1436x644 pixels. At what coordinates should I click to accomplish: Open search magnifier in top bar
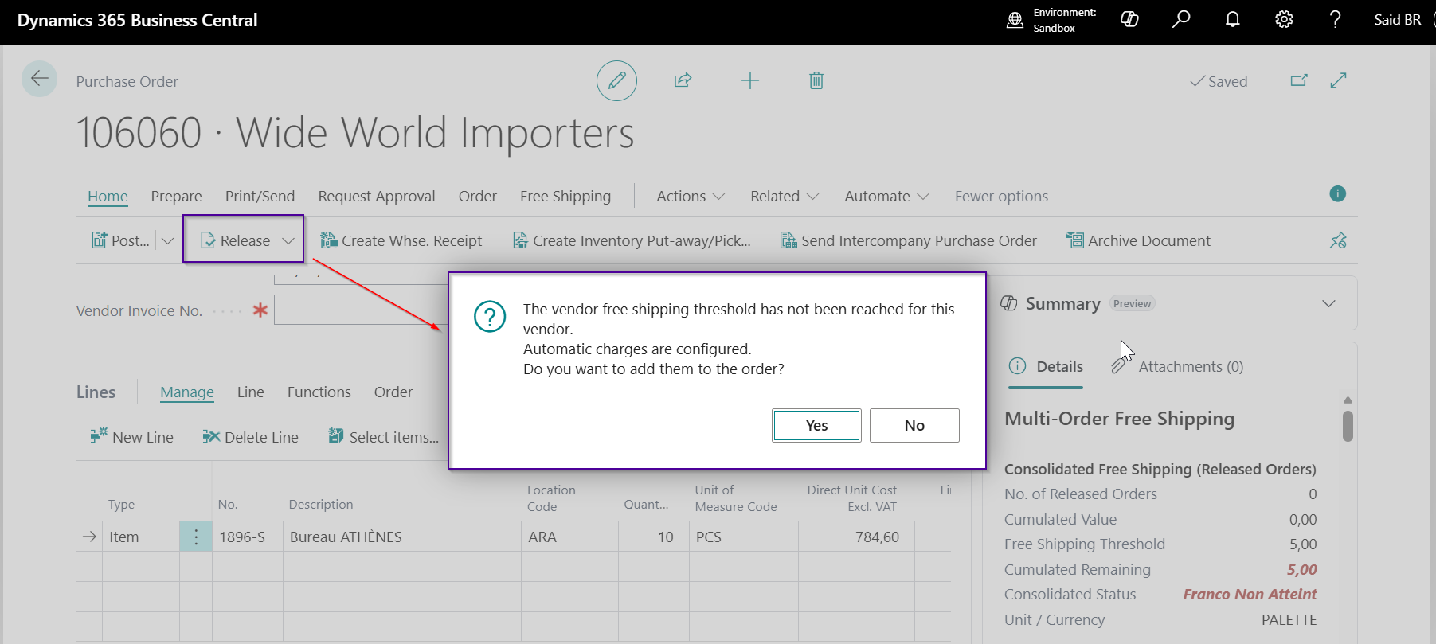[1181, 20]
